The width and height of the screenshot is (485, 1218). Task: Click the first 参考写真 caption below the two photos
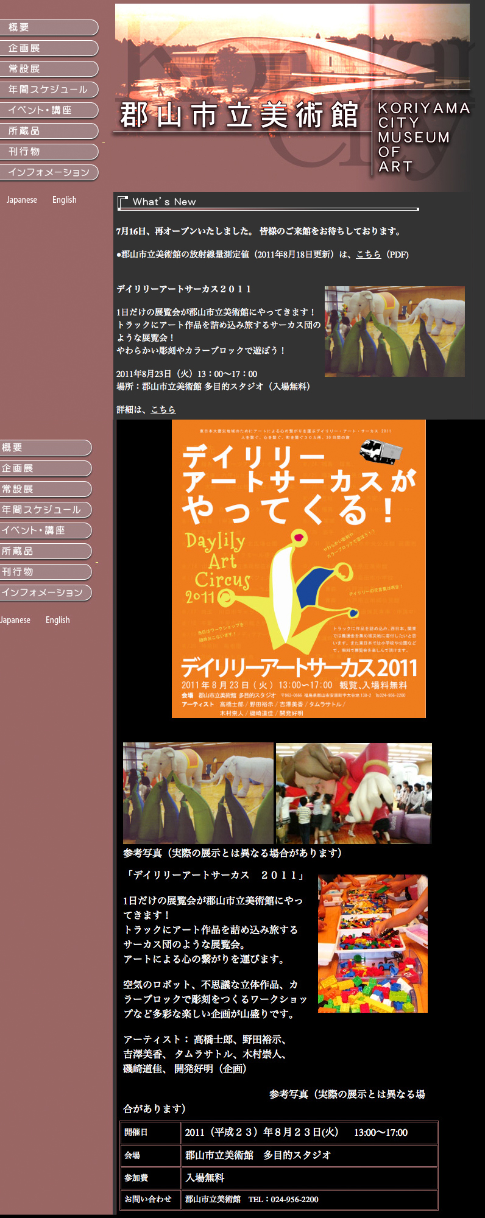(233, 853)
